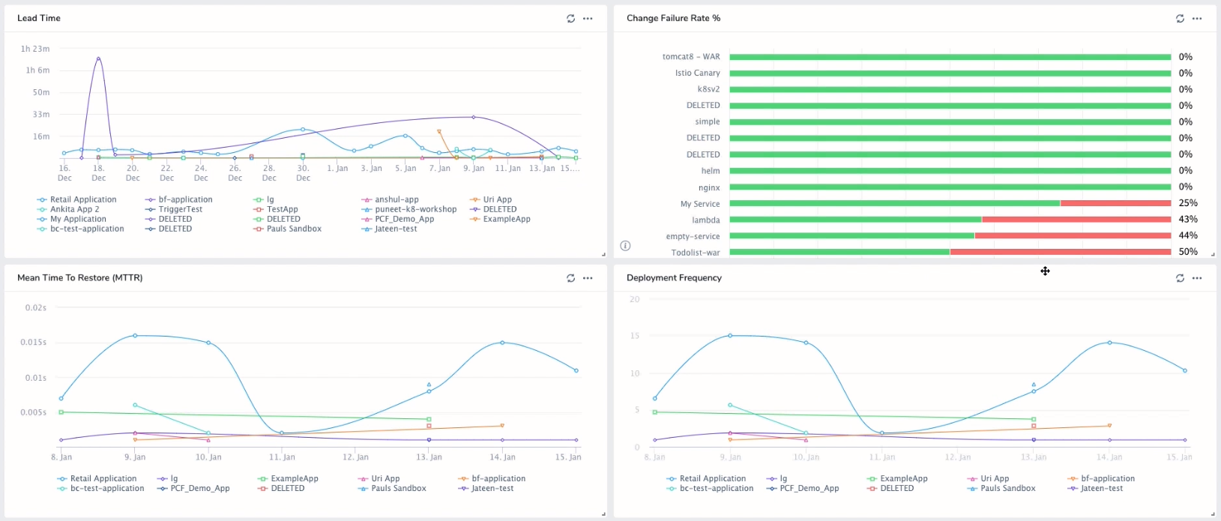
Task: Click the Istio Canary green bar
Action: tap(950, 73)
